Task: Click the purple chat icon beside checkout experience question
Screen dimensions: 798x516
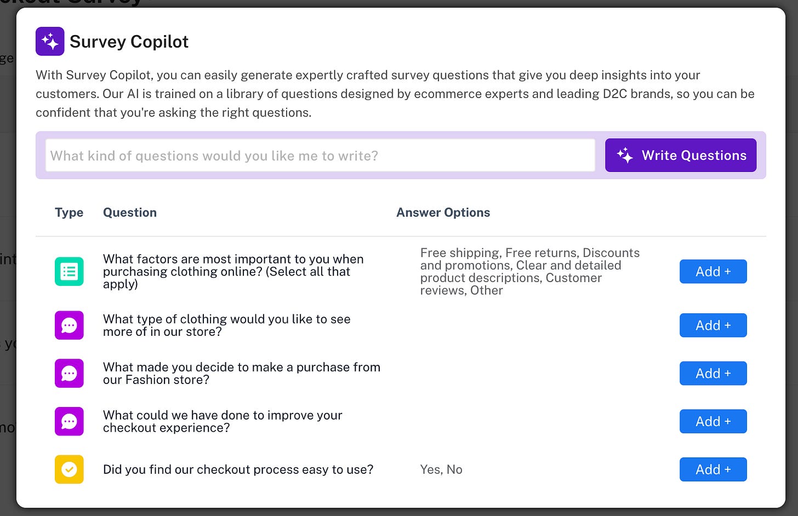Action: [69, 421]
